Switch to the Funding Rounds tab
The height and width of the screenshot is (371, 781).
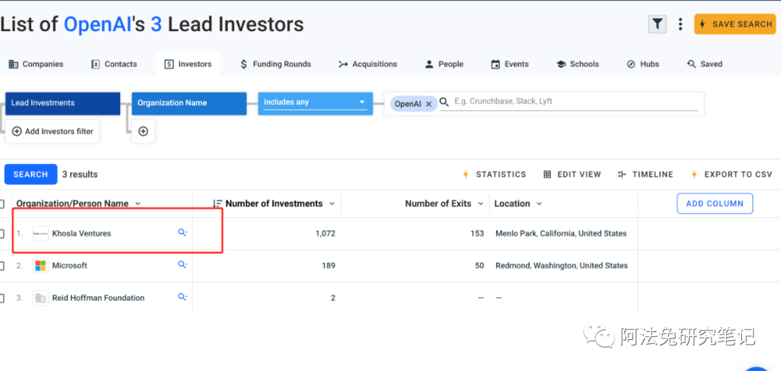(x=275, y=64)
